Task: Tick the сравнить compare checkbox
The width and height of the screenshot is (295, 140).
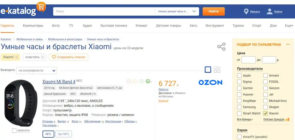Action: 14,131
